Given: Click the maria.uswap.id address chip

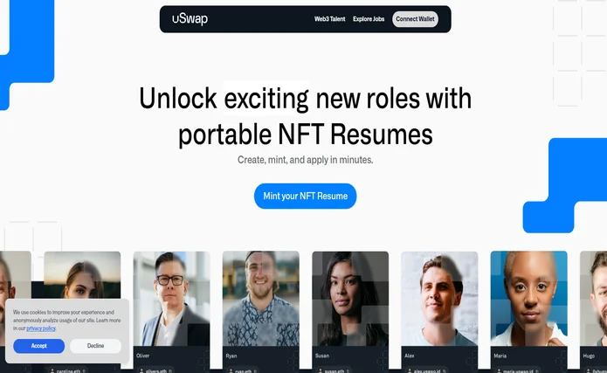Looking at the screenshot, I should click(518, 370).
